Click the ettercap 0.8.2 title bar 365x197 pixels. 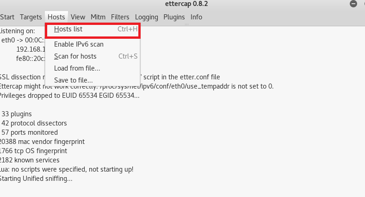[186, 4]
